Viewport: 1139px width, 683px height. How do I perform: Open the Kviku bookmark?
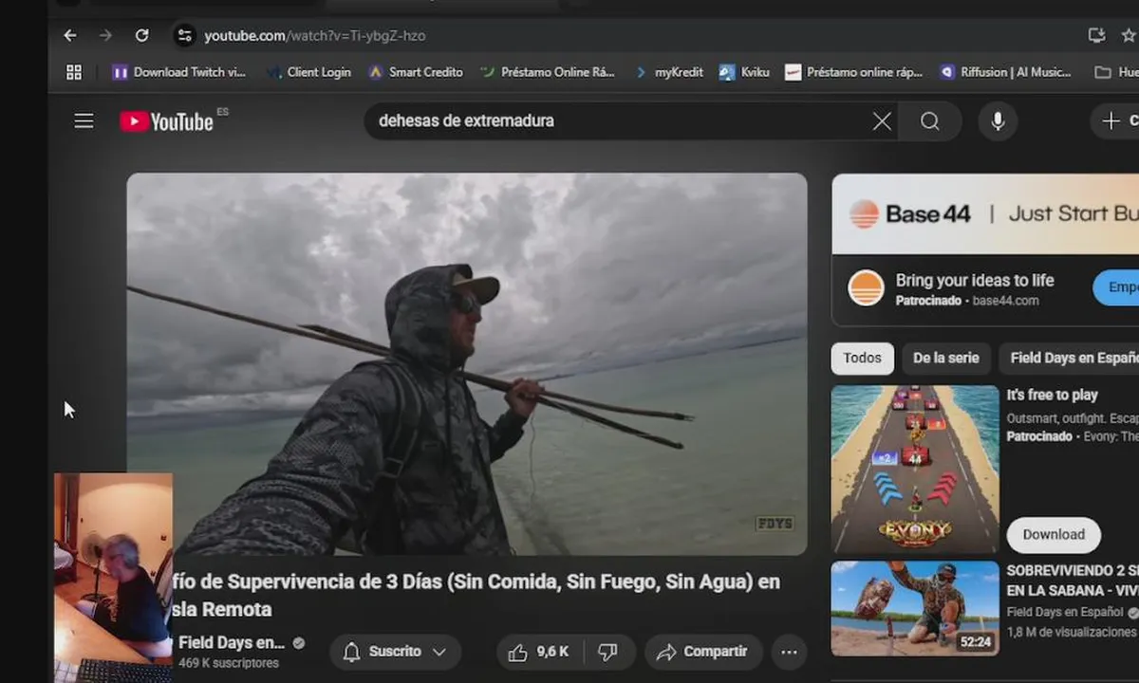744,72
